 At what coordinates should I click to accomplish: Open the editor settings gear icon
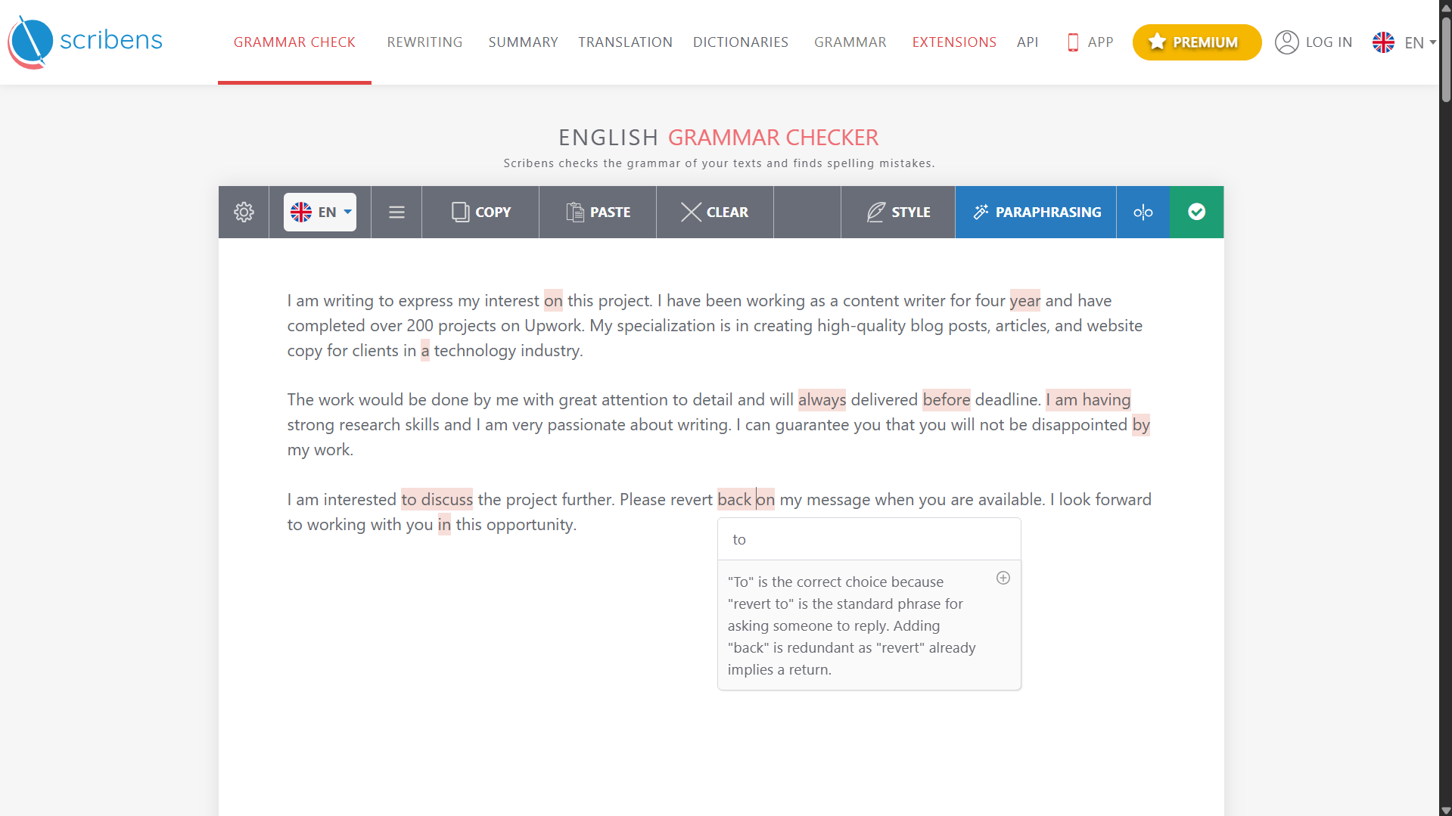244,212
